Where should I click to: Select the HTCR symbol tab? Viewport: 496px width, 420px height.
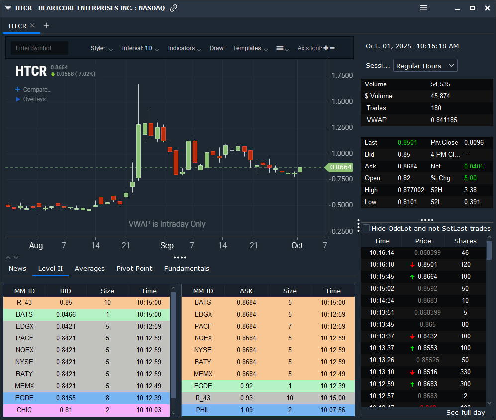click(x=18, y=26)
